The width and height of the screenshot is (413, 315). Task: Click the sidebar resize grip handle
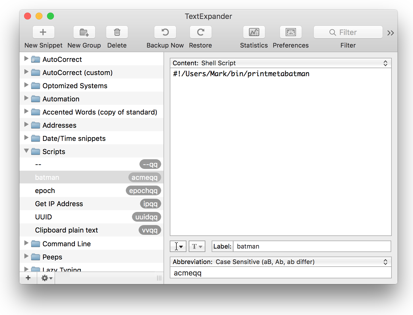pyautogui.click(x=159, y=278)
